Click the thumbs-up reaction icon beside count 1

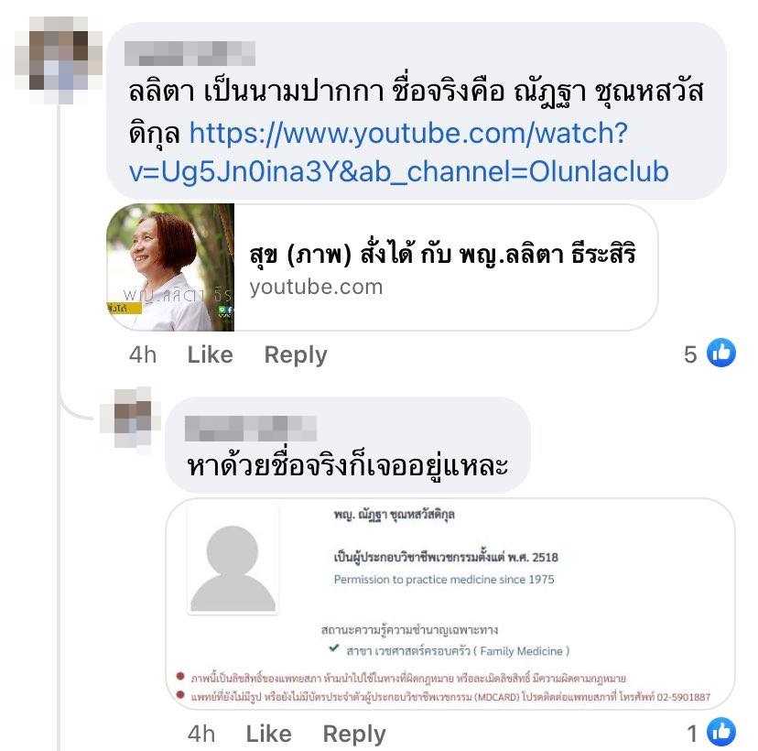tap(720, 732)
